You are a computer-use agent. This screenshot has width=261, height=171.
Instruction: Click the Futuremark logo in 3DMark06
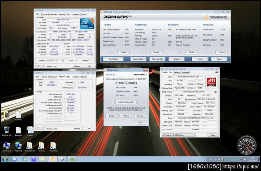[216, 17]
